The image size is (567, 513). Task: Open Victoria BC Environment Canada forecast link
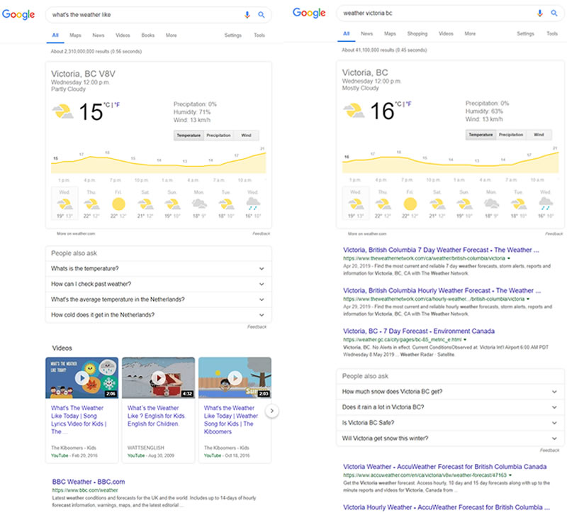click(419, 331)
